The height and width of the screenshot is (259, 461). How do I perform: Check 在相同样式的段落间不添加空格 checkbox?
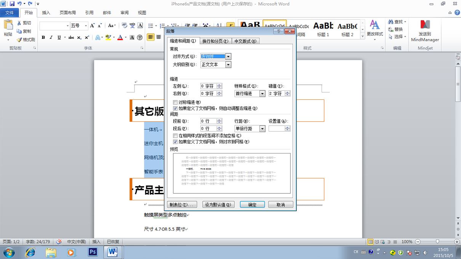click(x=175, y=136)
